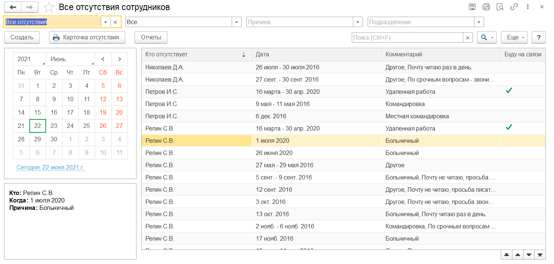Click the save icon in top-right toolbar
Screen dimensions: 554x264
tap(472, 7)
